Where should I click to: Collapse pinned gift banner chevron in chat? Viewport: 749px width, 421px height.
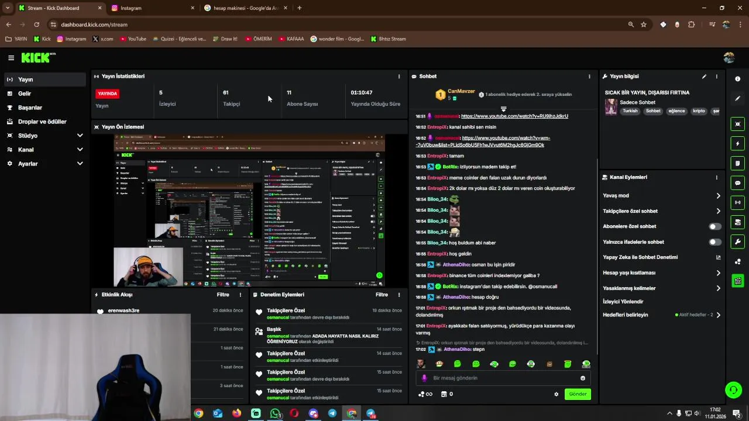tap(503, 109)
